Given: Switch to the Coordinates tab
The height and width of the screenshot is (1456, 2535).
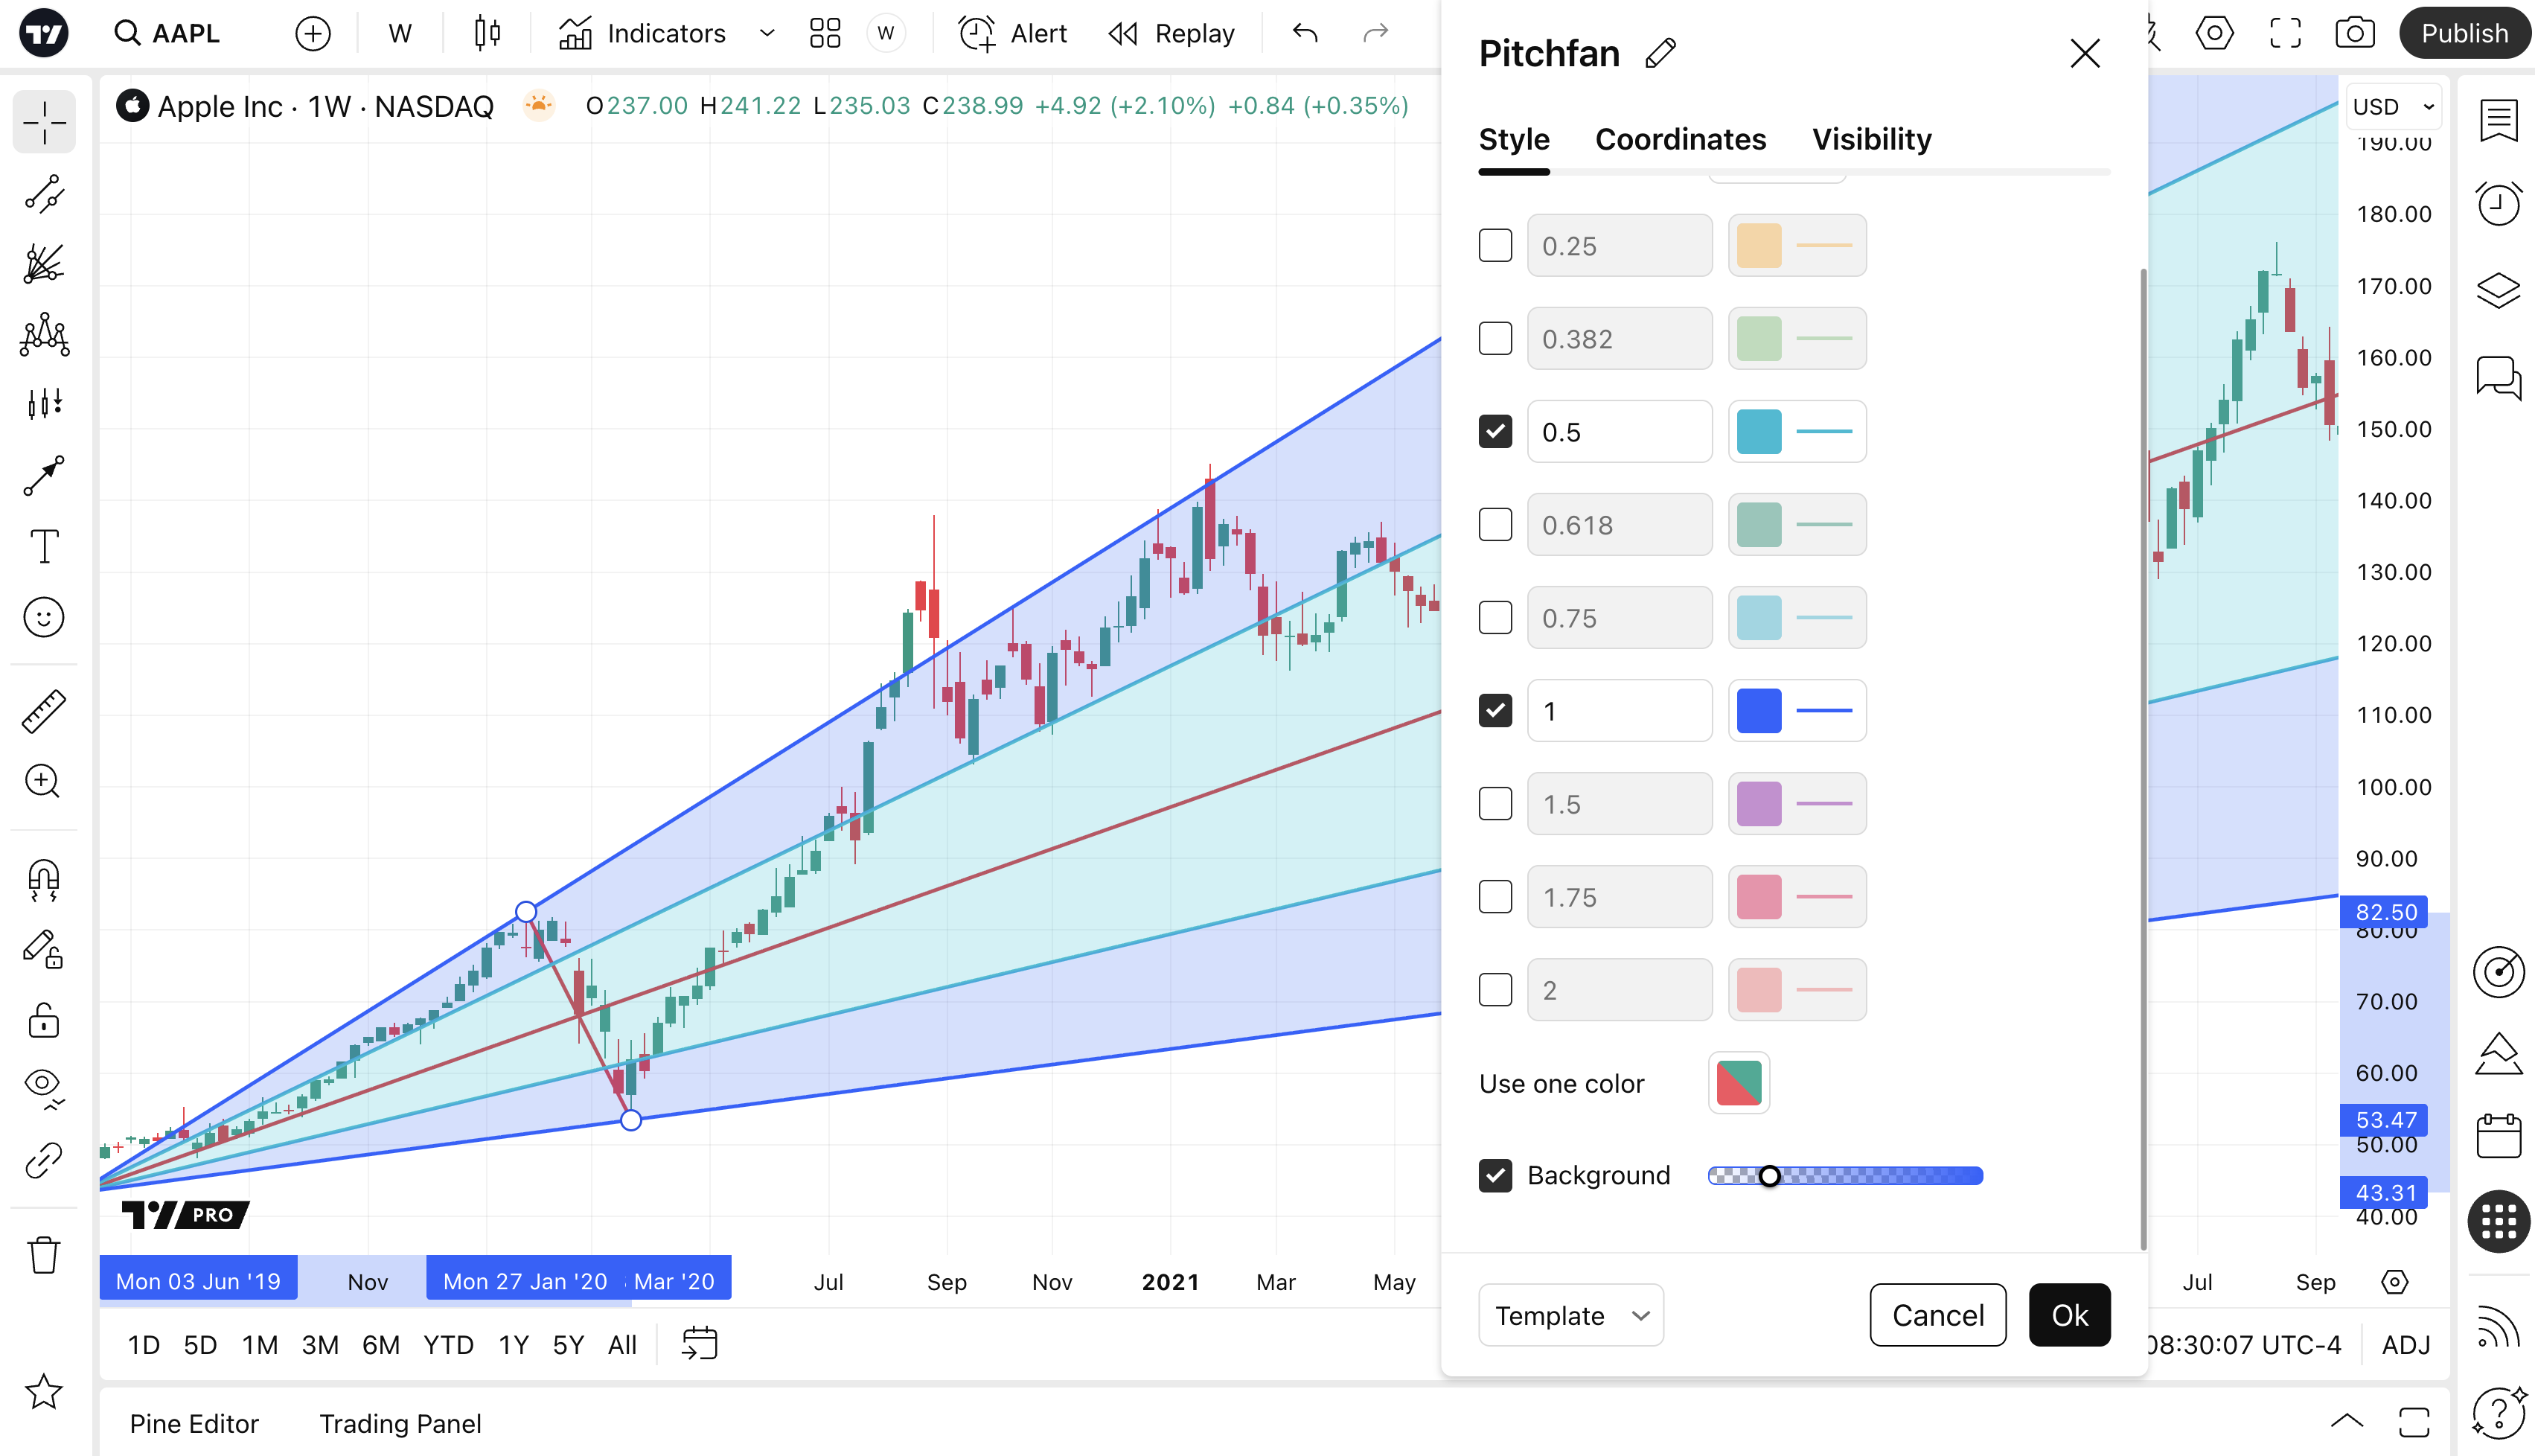Looking at the screenshot, I should click(1681, 139).
